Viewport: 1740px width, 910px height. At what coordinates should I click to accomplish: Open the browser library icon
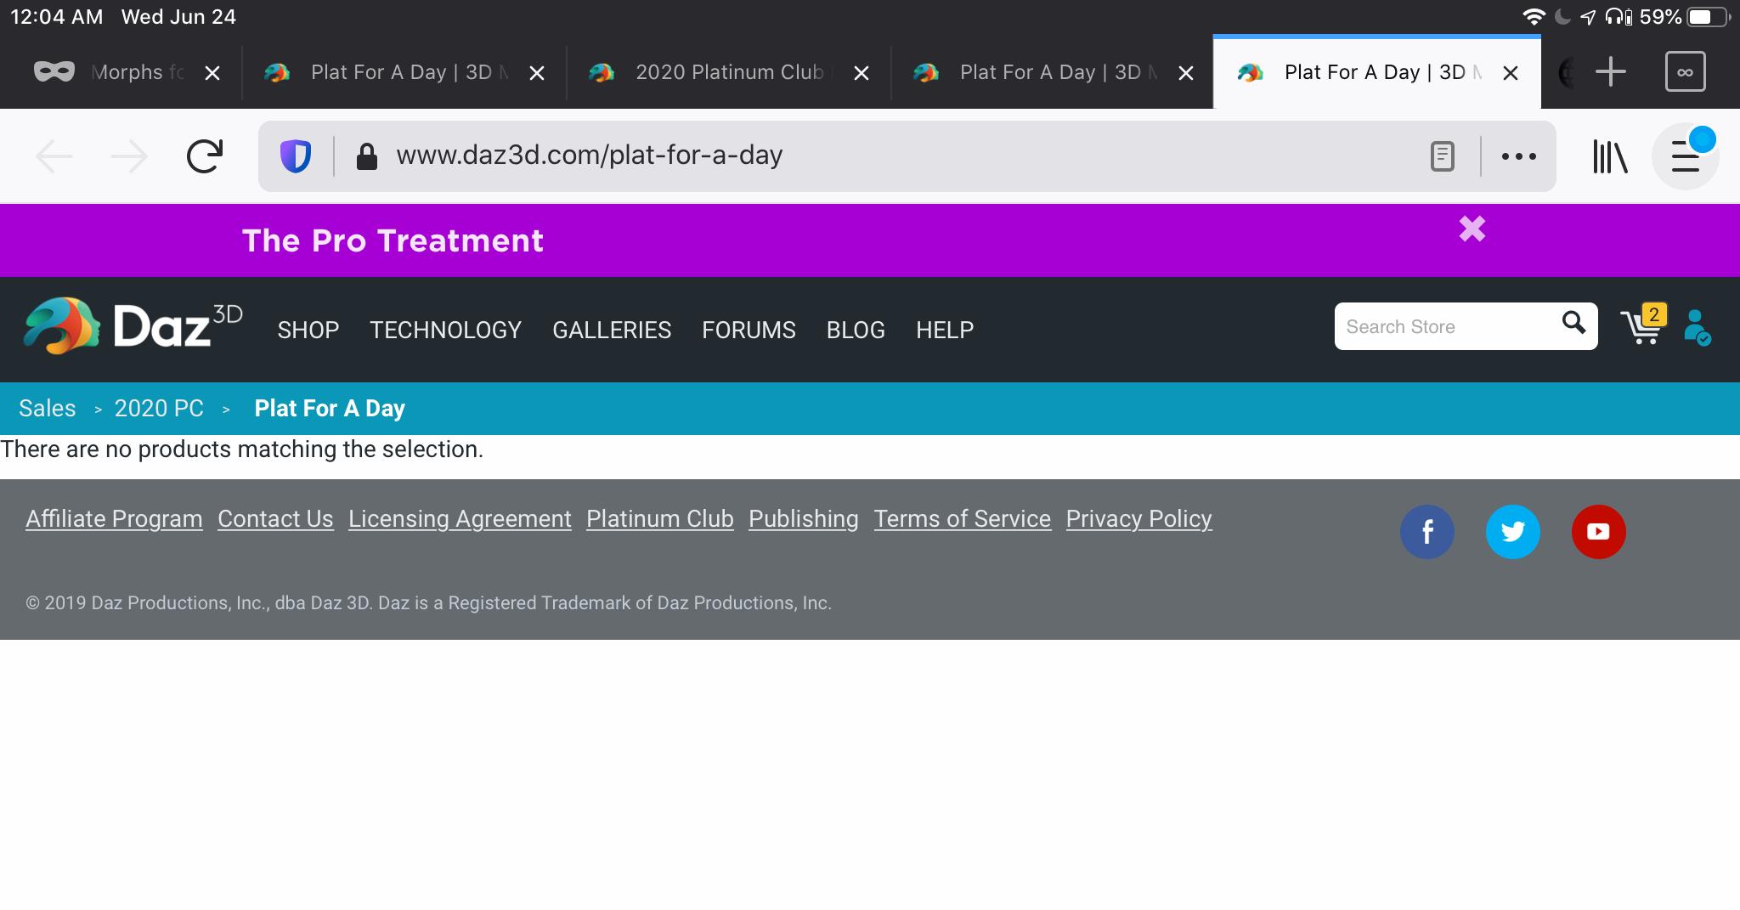(x=1610, y=156)
